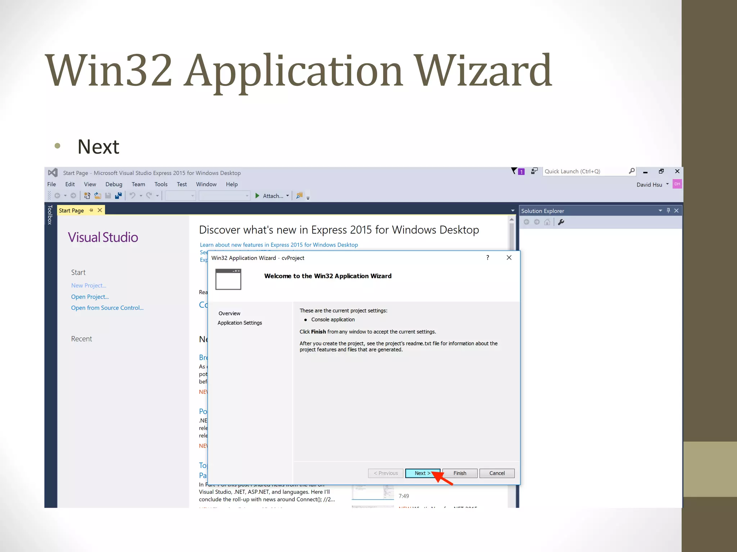737x552 pixels.
Task: Click the Open Project link
Action: (x=90, y=296)
